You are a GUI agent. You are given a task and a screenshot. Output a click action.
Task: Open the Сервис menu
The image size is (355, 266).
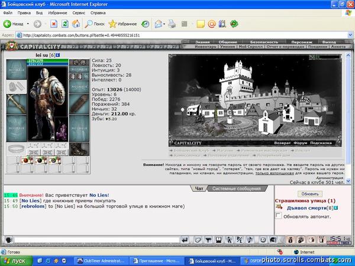tap(79, 13)
